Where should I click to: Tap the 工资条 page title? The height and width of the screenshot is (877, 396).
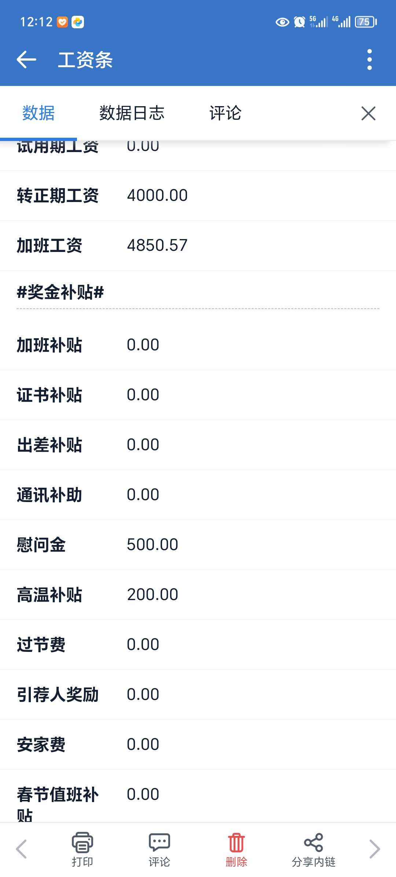(x=85, y=59)
